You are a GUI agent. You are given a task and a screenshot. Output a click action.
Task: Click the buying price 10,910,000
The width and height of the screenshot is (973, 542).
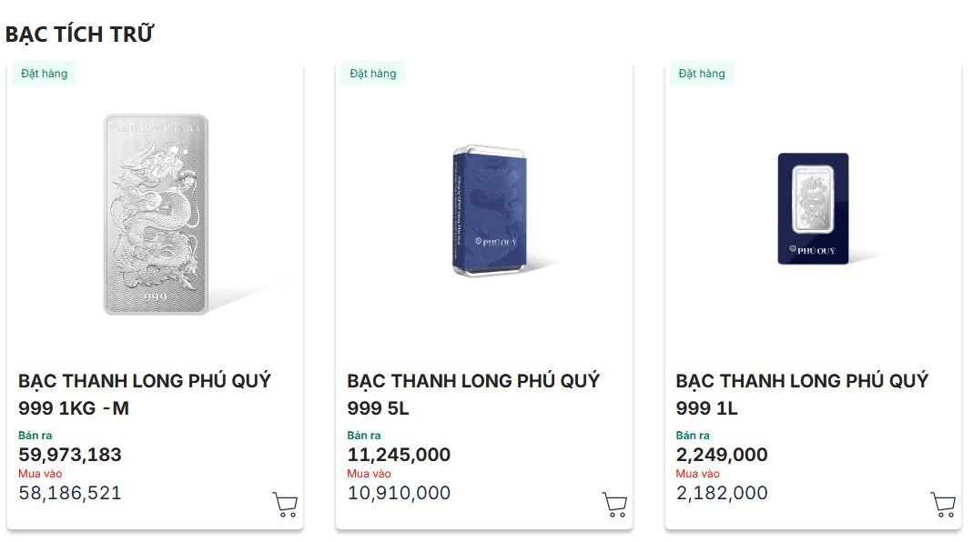pos(399,493)
